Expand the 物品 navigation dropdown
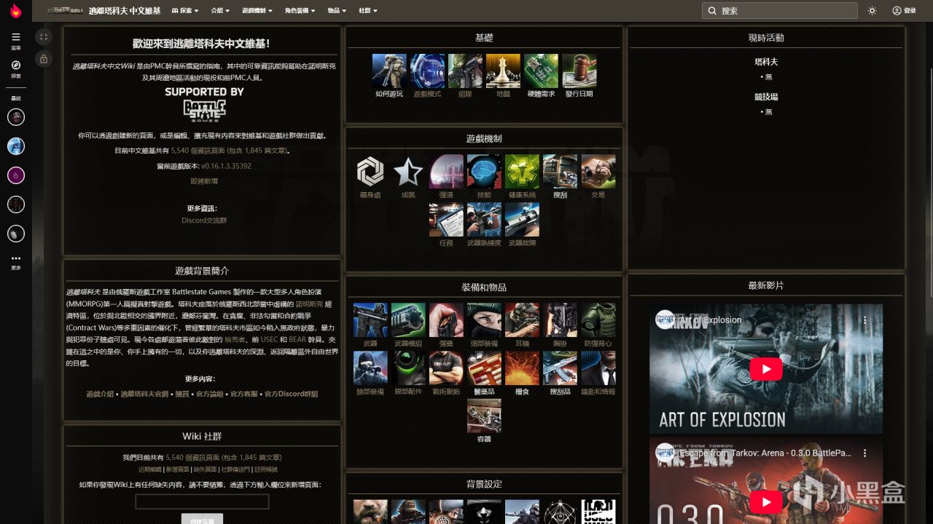This screenshot has height=524, width=933. point(337,11)
